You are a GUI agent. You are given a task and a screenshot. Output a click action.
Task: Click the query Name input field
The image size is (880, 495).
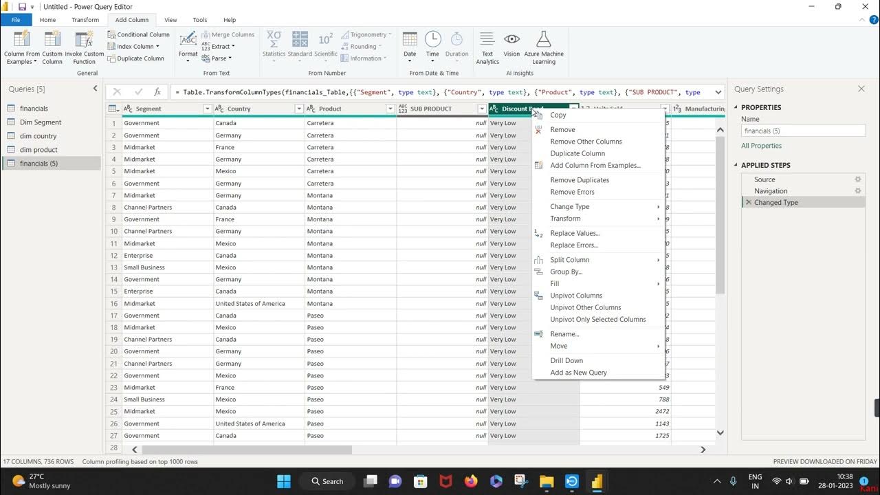pyautogui.click(x=803, y=131)
